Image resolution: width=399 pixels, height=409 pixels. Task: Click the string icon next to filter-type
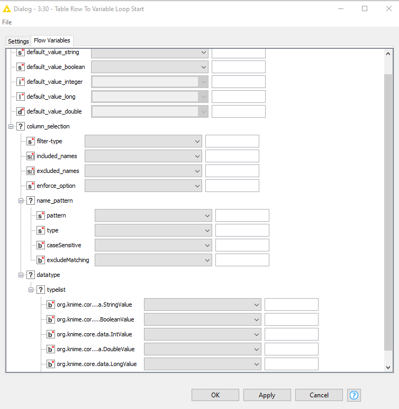[31, 142]
